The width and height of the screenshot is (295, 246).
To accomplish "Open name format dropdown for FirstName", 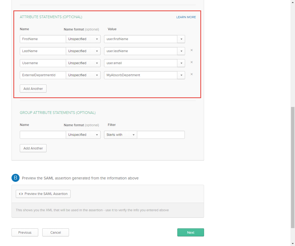I will [x=83, y=39].
